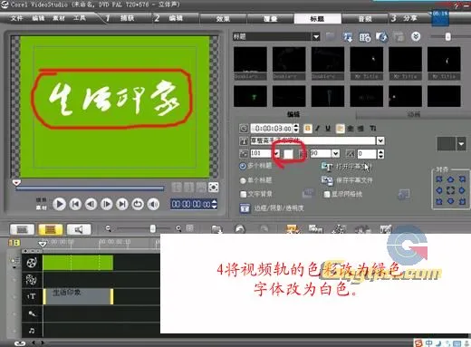Select the music track note icon

[x=32, y=331]
